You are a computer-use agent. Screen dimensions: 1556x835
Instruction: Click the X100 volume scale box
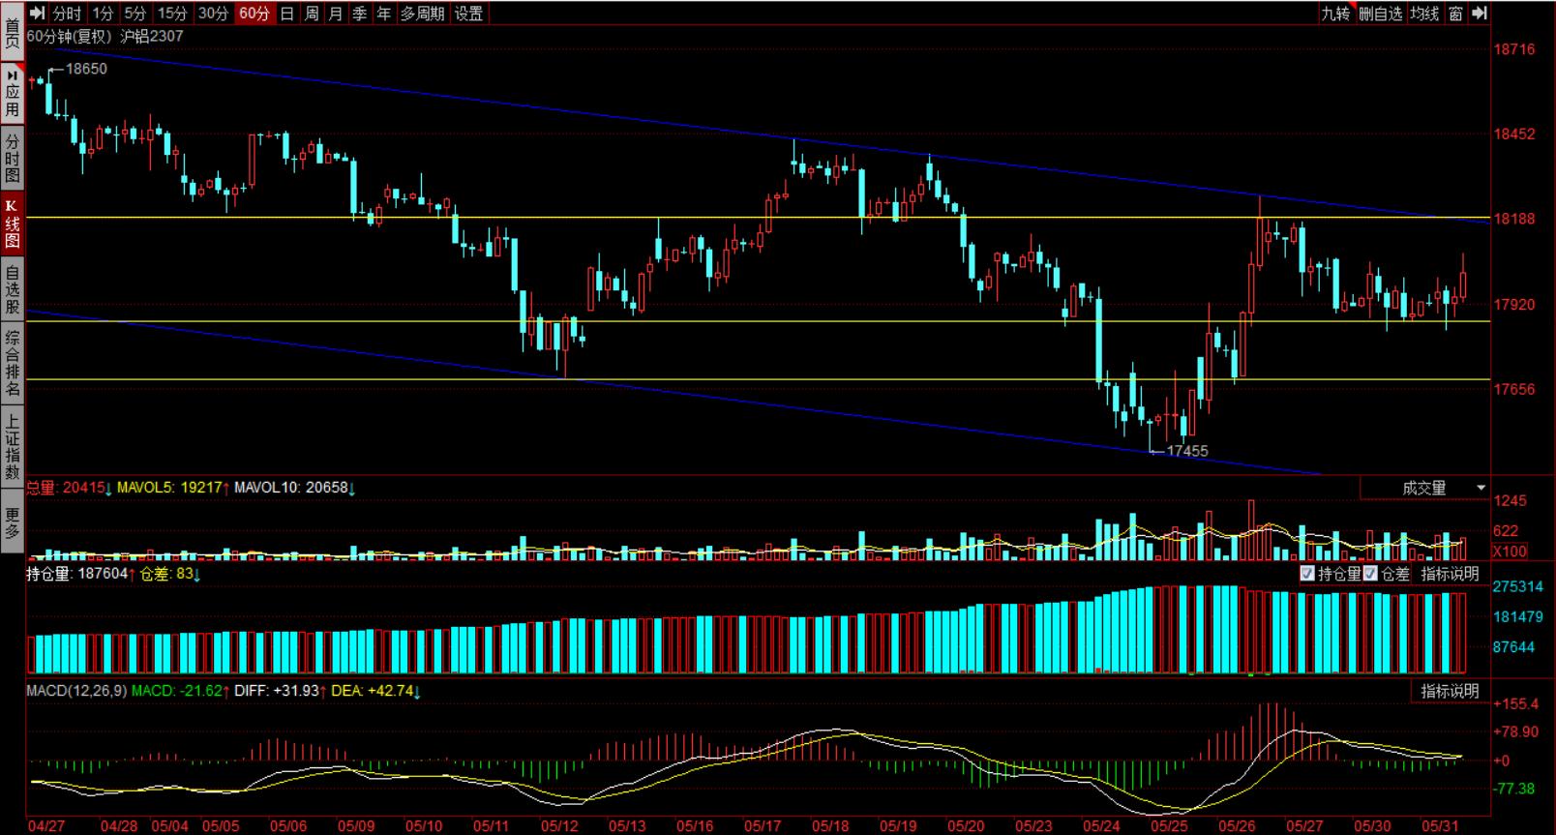(1510, 552)
